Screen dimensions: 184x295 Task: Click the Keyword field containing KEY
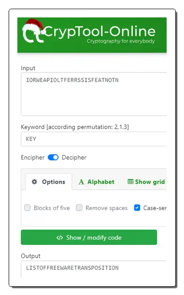point(94,139)
